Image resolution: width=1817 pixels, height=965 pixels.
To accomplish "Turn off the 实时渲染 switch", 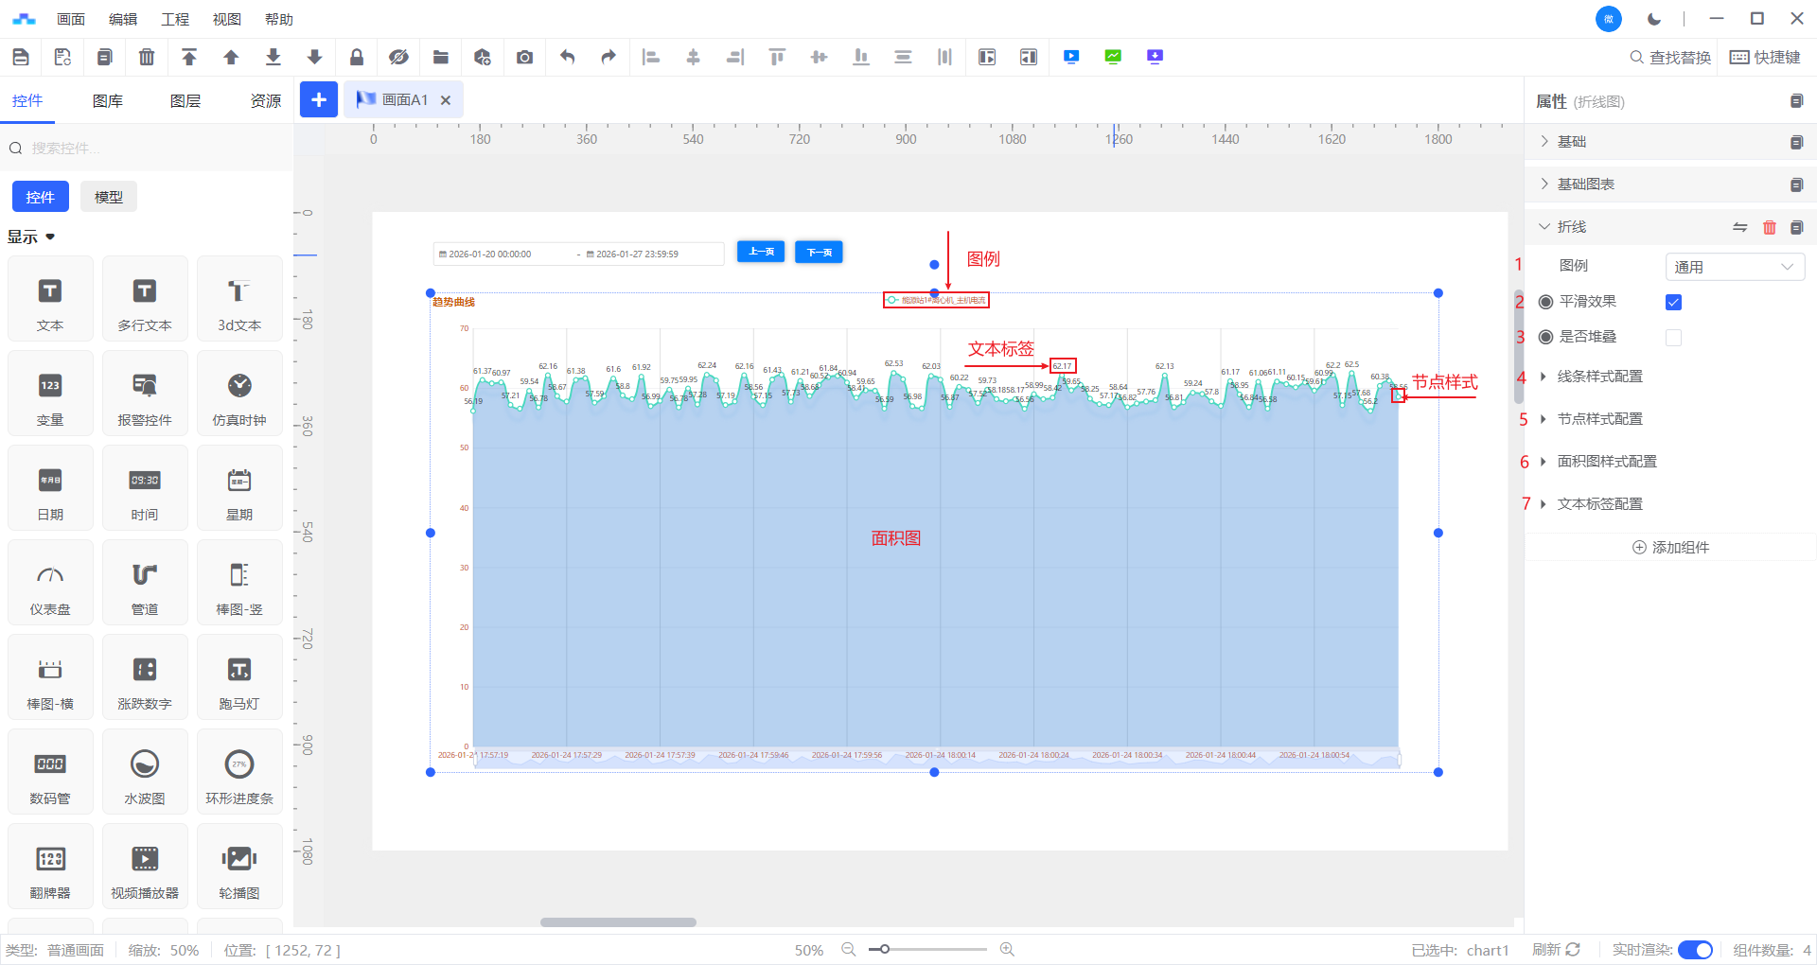I will (1695, 950).
